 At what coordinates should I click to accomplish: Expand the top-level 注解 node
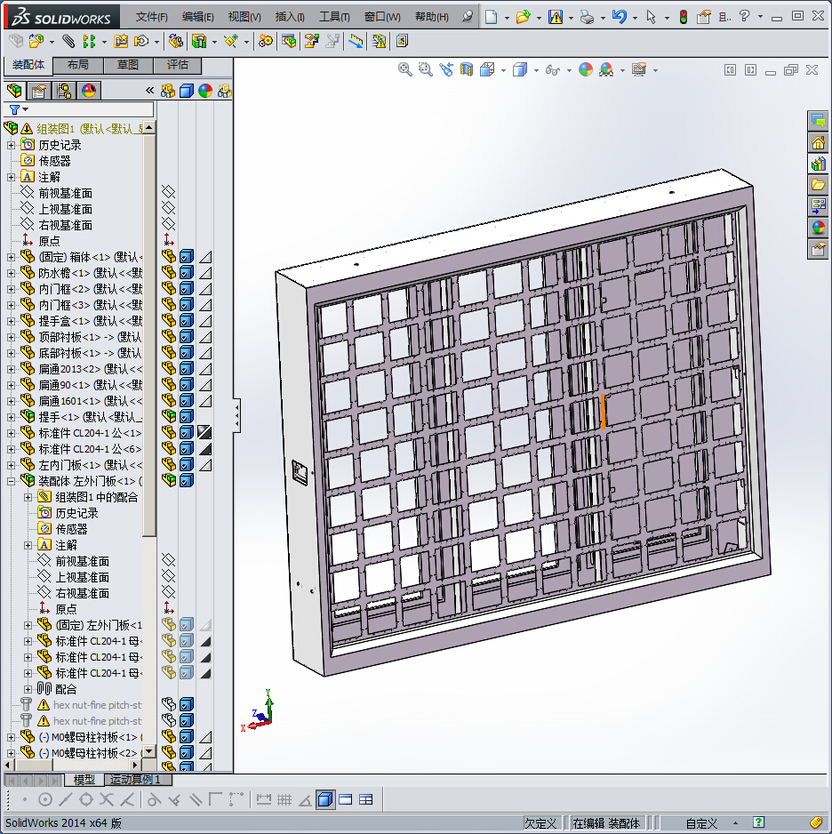point(12,177)
